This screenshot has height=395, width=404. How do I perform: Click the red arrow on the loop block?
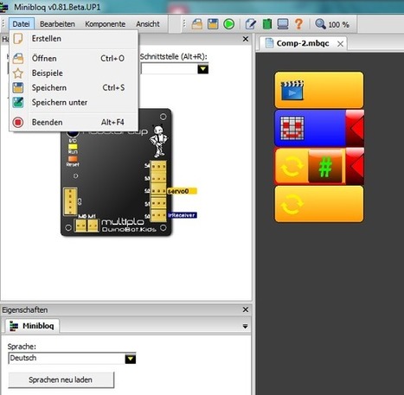(x=355, y=166)
